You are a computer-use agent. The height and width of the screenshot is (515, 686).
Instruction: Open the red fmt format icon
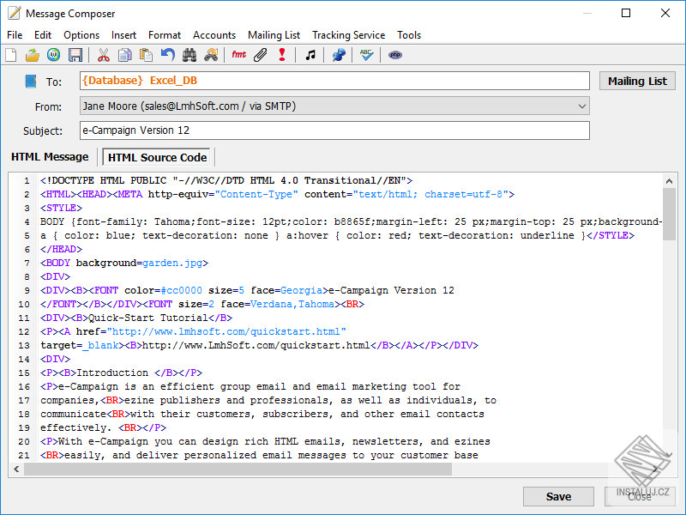239,55
